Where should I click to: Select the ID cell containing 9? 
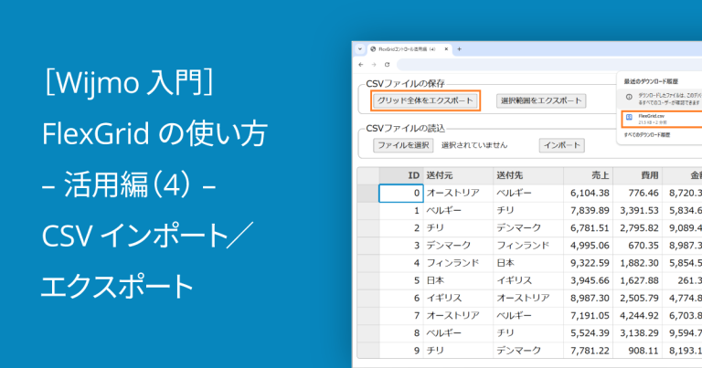(401, 350)
